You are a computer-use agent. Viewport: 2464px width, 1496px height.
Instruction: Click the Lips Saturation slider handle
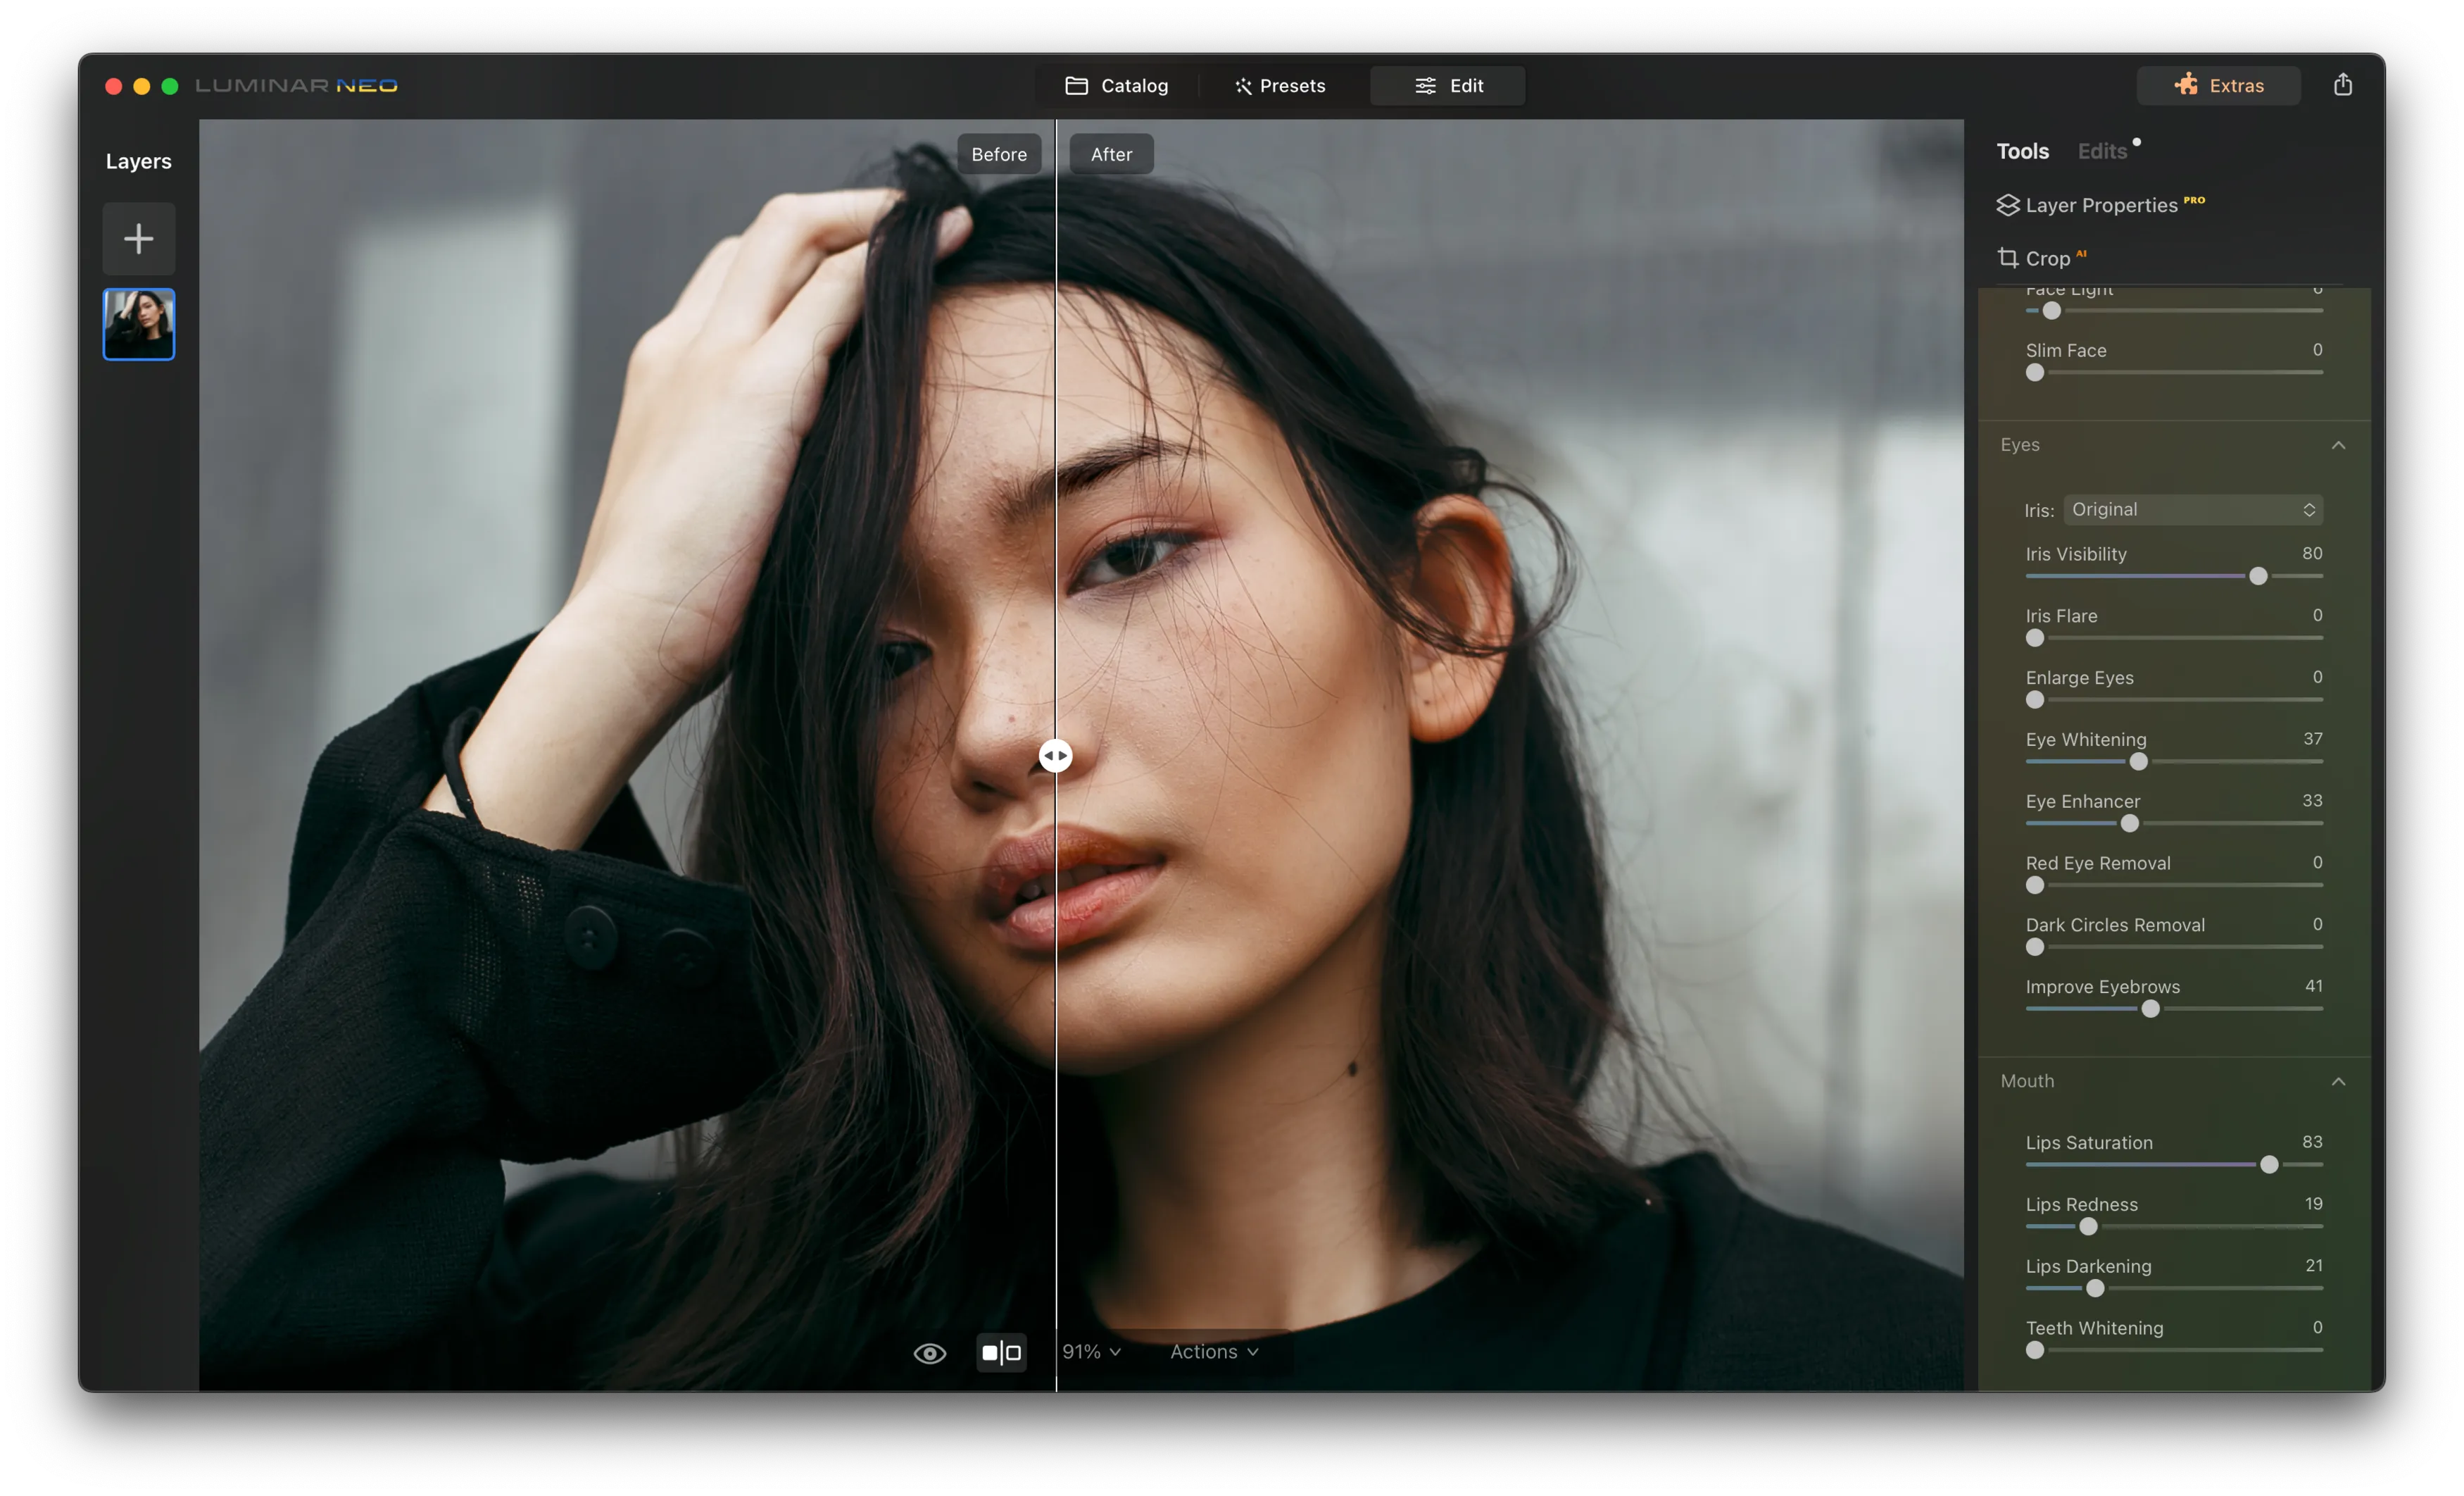click(2269, 1165)
